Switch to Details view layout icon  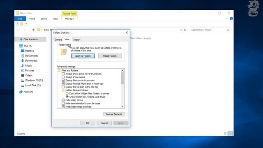tap(226, 134)
